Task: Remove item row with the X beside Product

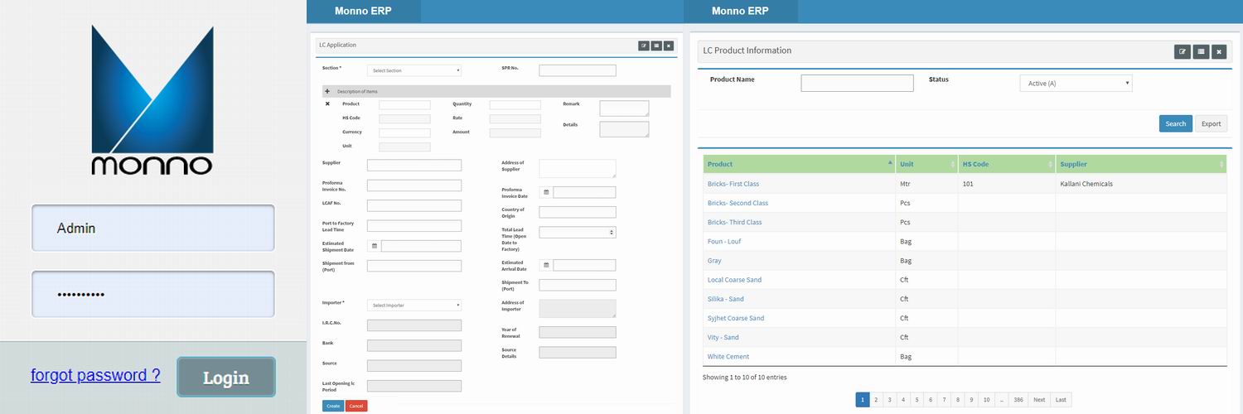Action: click(x=327, y=104)
